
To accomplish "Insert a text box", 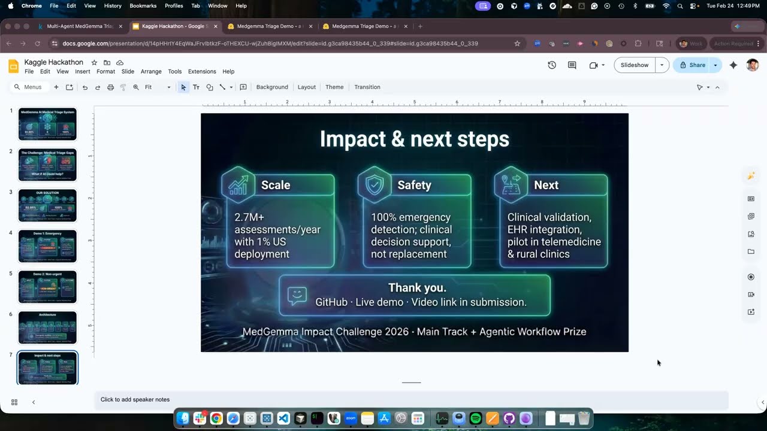I will [x=196, y=87].
